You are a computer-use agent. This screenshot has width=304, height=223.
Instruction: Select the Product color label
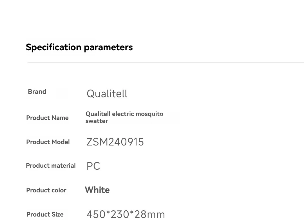pos(46,190)
